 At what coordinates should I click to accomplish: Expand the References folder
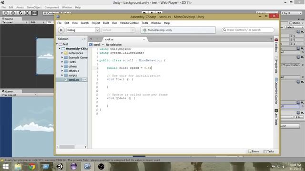(62, 53)
